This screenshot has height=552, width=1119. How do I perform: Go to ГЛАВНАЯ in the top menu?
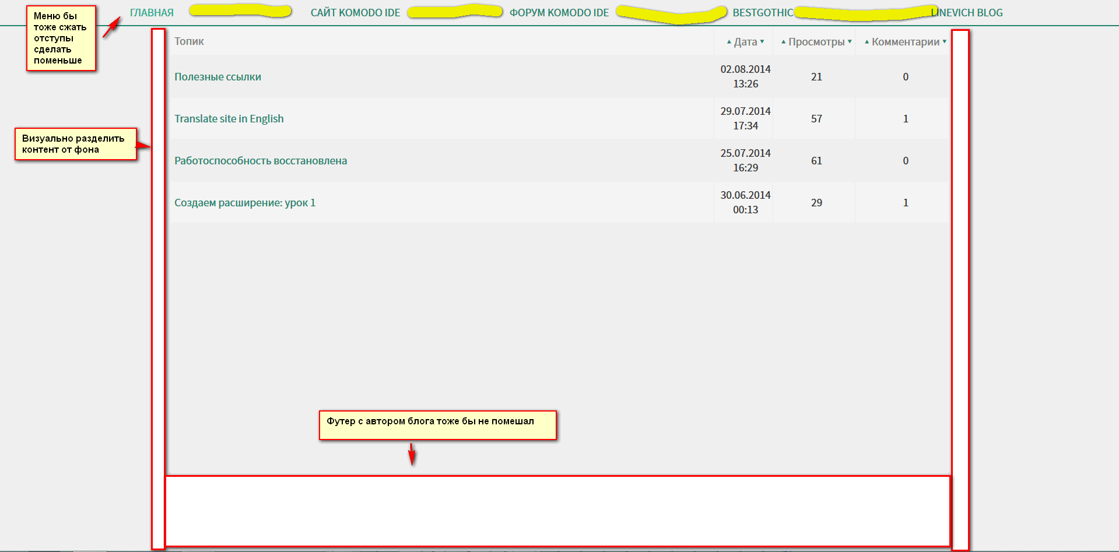(152, 13)
